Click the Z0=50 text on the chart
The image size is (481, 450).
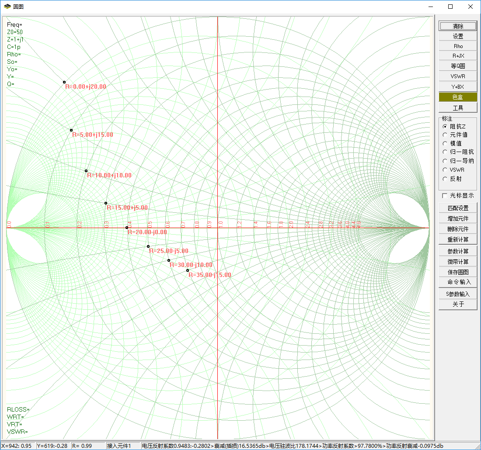15,32
